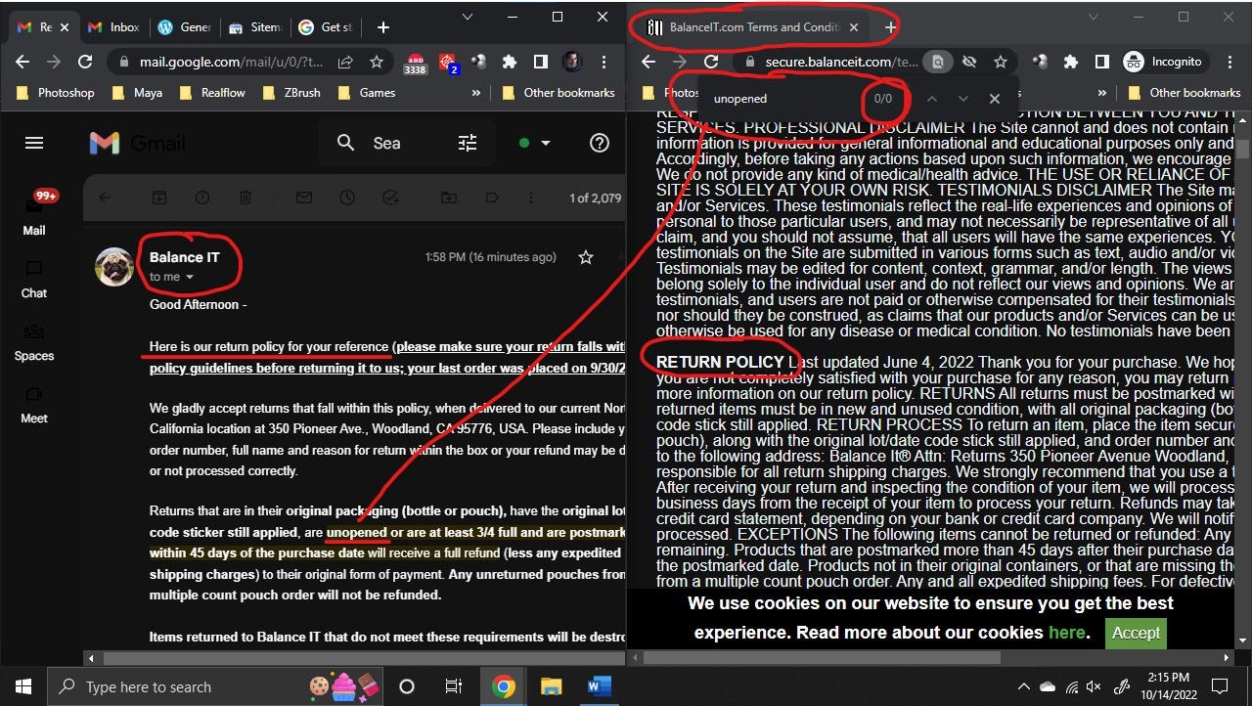Open Gmail main menu hamburger icon
Screen dimensions: 1252x706
coord(34,143)
